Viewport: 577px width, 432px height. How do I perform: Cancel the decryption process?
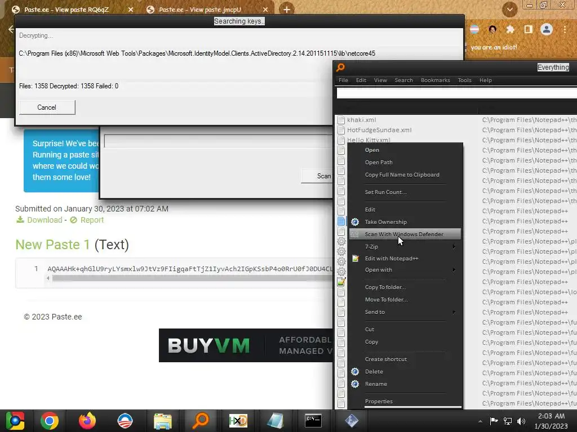coord(47,107)
